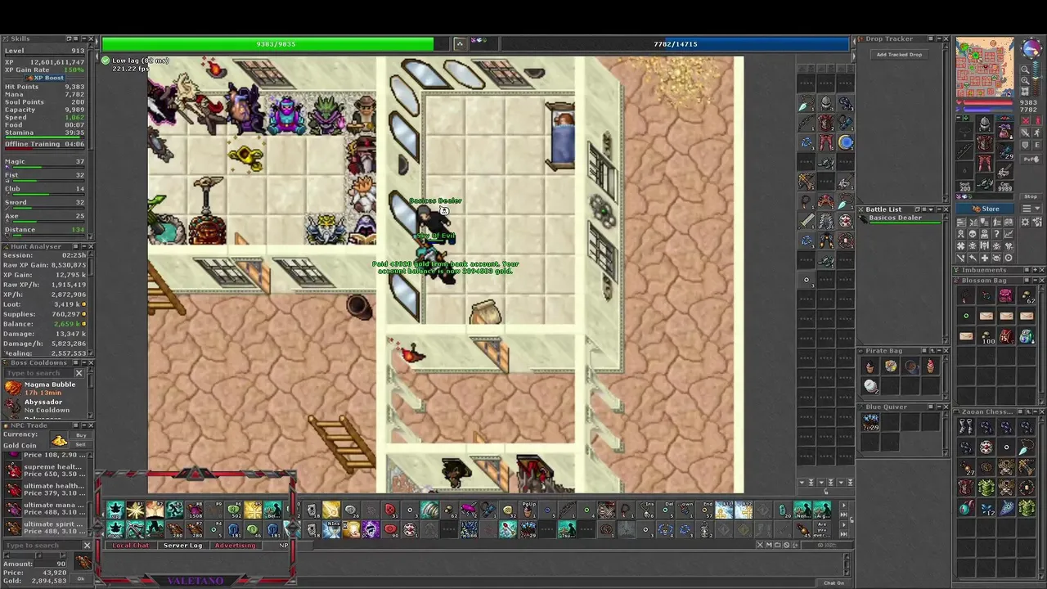
Task: Use mana potion hotkey showing 1508
Action: pyautogui.click(x=195, y=510)
